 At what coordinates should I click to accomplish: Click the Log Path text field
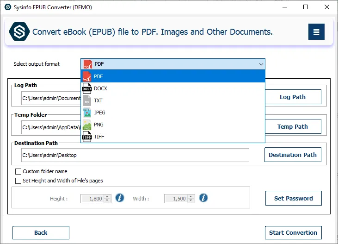coord(51,98)
